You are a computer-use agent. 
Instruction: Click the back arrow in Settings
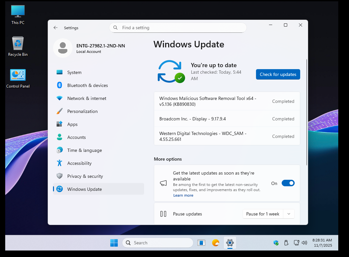click(x=55, y=28)
